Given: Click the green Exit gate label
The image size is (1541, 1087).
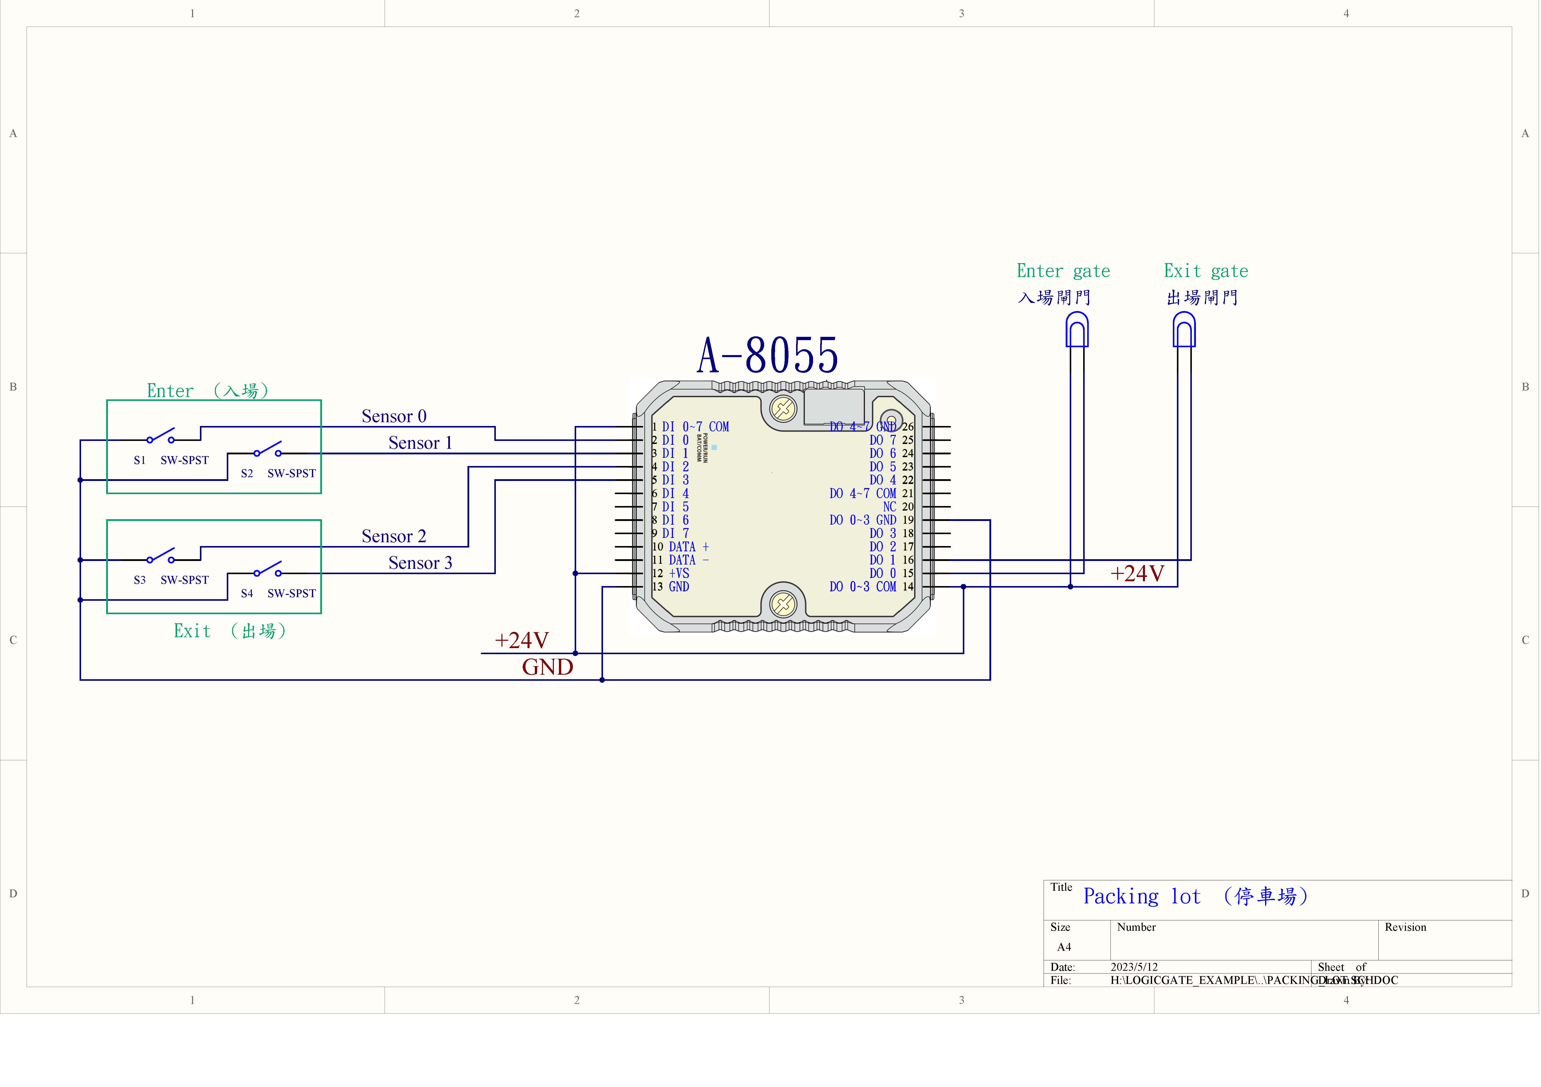Looking at the screenshot, I should click(1206, 271).
